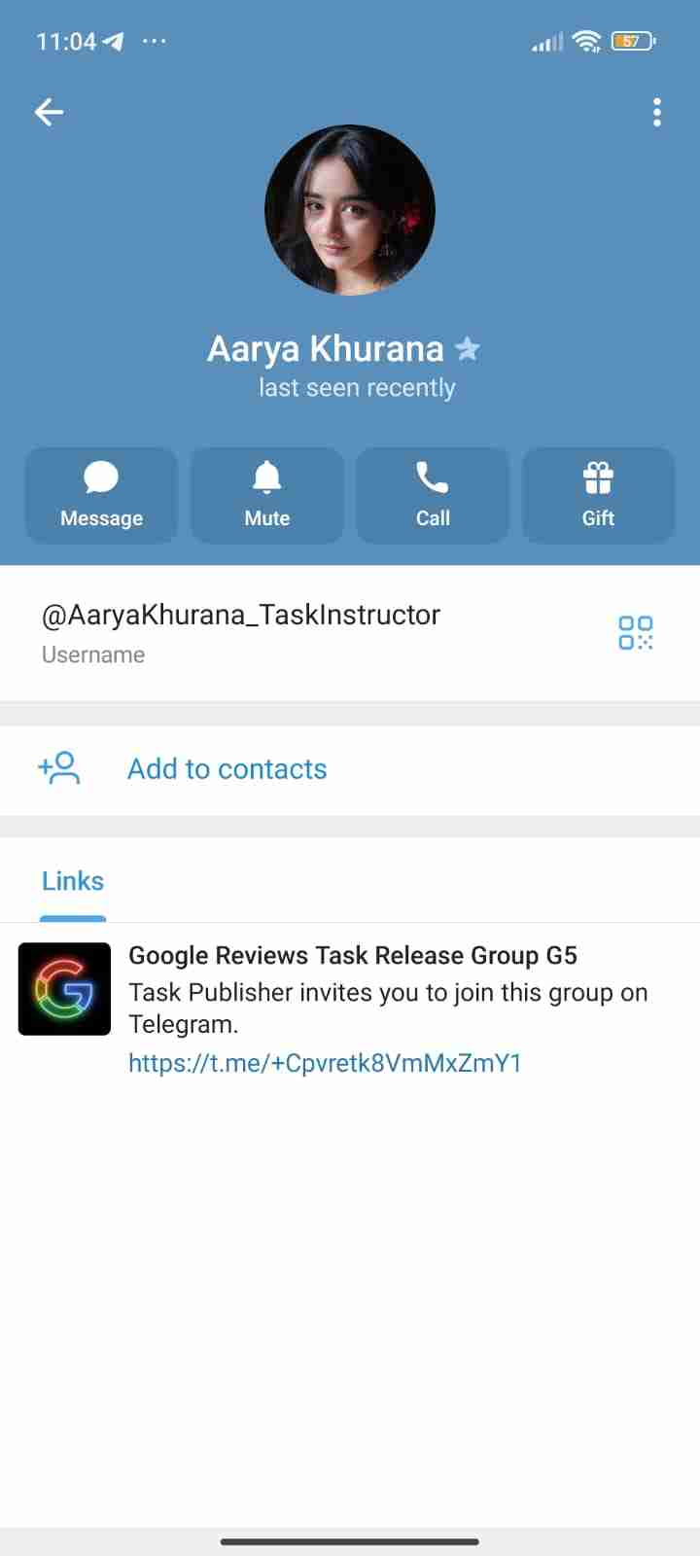Start a call using the phone button

click(x=433, y=495)
